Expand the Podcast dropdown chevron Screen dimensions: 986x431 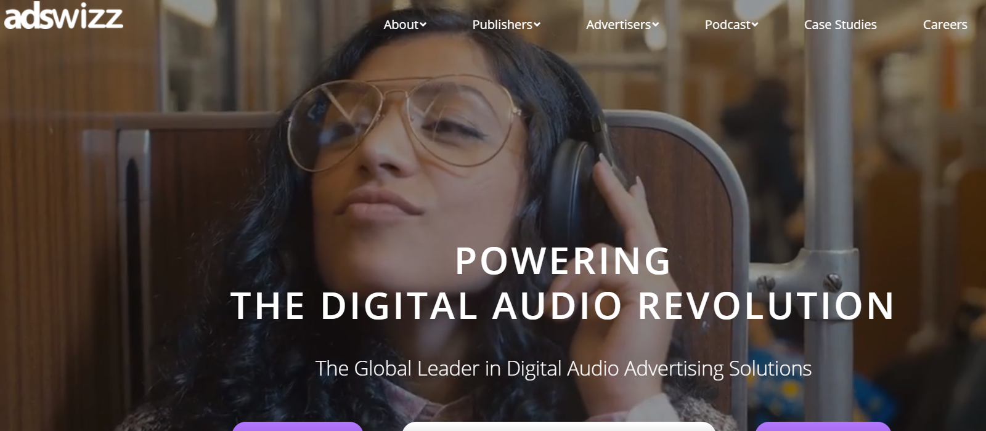tap(755, 25)
